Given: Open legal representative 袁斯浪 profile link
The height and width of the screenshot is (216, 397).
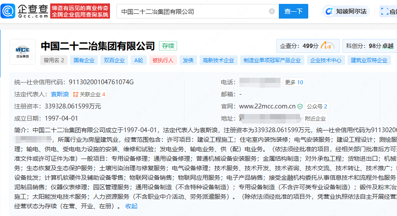Looking at the screenshot, I should point(60,94).
